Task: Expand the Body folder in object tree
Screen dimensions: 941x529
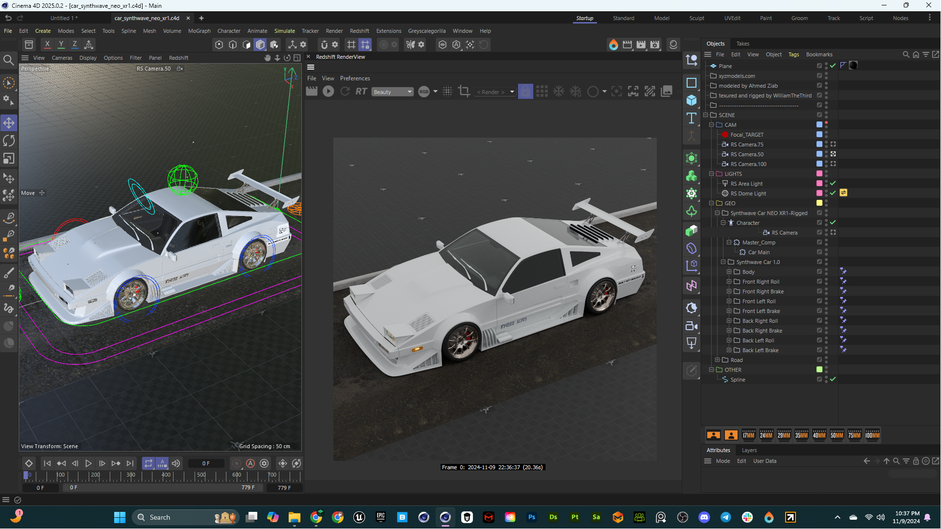Action: click(729, 272)
